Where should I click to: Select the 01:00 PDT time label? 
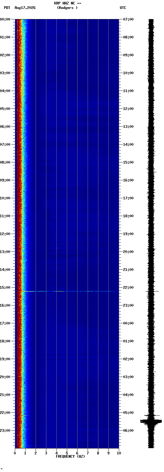point(5,37)
